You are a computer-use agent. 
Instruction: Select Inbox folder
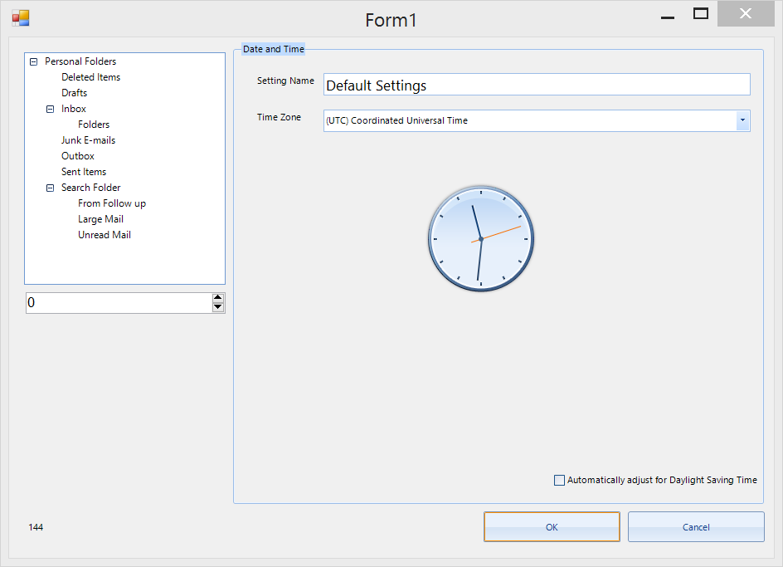pyautogui.click(x=73, y=109)
